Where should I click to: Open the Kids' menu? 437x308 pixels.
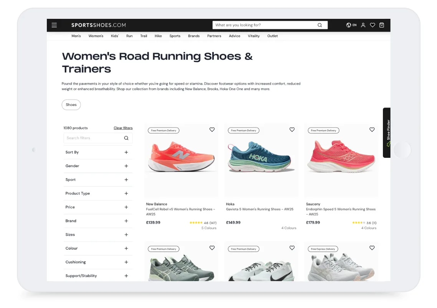(x=114, y=36)
